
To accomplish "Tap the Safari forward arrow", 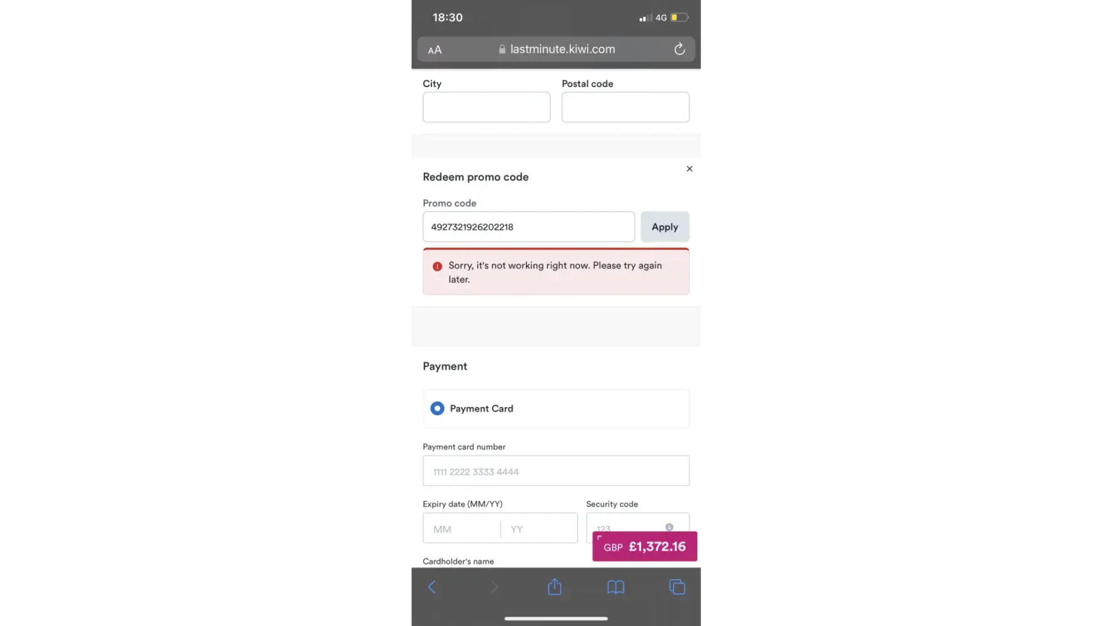I will pos(494,587).
